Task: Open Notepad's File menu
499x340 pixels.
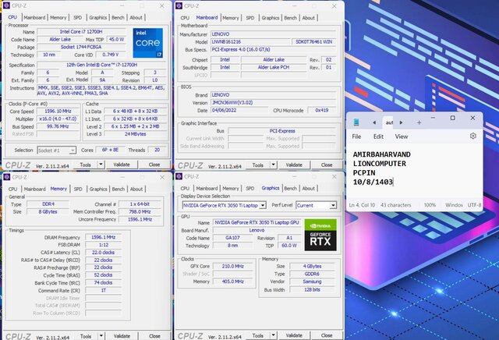Action: click(x=356, y=136)
